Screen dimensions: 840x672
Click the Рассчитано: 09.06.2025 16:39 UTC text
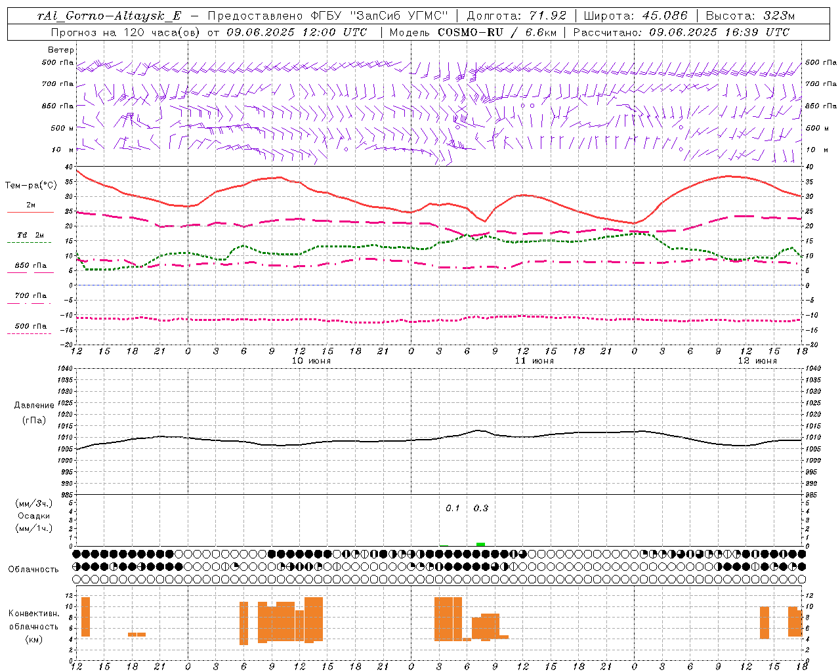pos(681,32)
